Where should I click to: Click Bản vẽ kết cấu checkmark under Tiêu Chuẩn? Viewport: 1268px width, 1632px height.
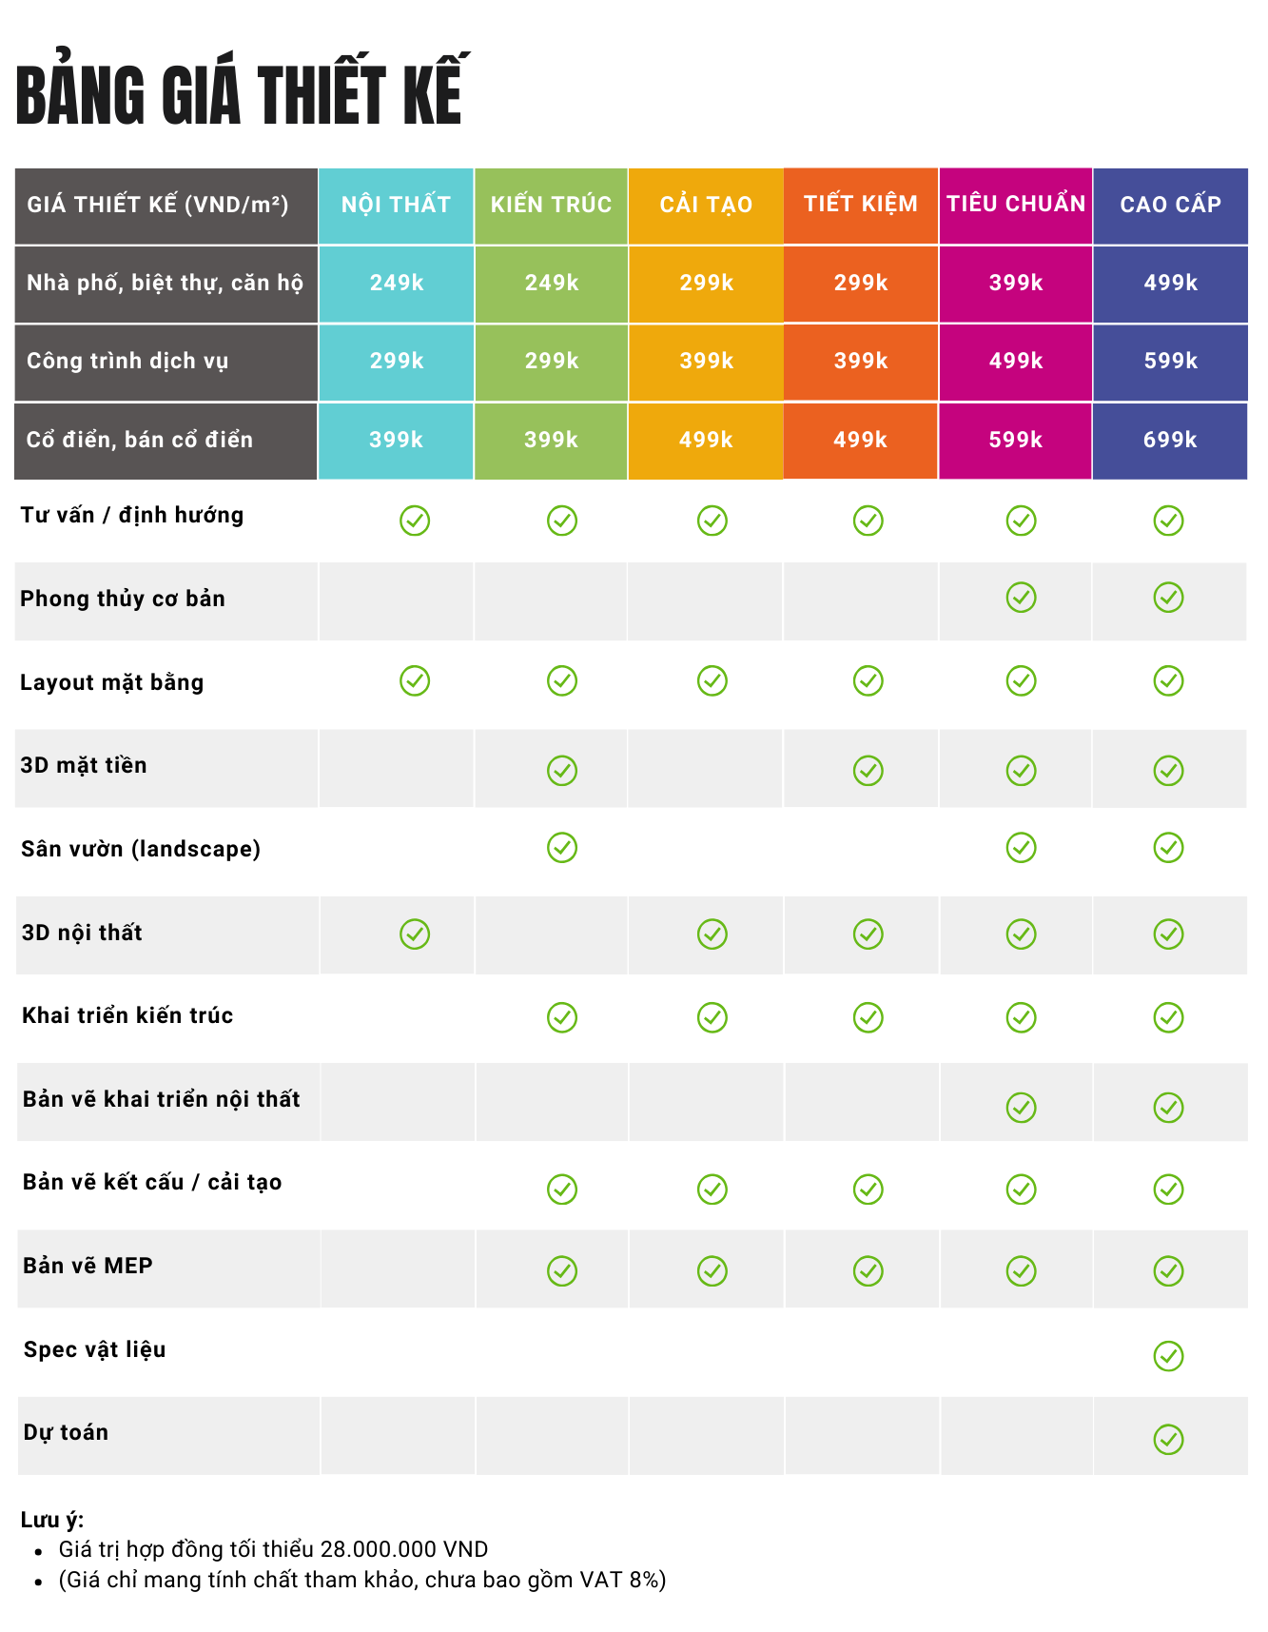(1021, 1189)
